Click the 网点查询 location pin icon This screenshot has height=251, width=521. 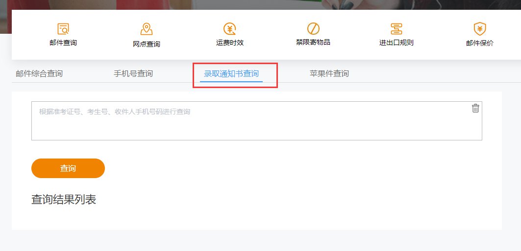147,29
